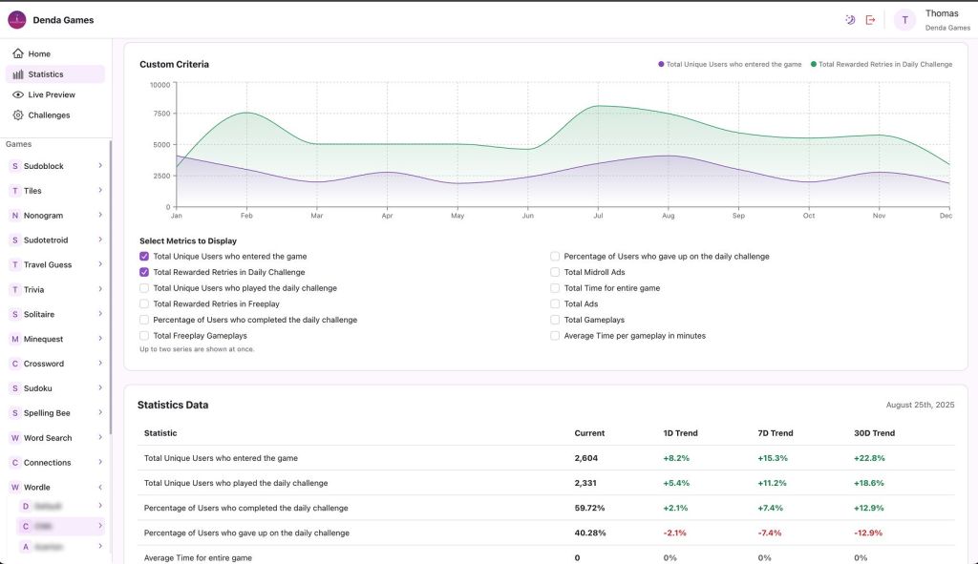Expand the Crossword chevron arrow
This screenshot has width=978, height=564.
tap(100, 364)
